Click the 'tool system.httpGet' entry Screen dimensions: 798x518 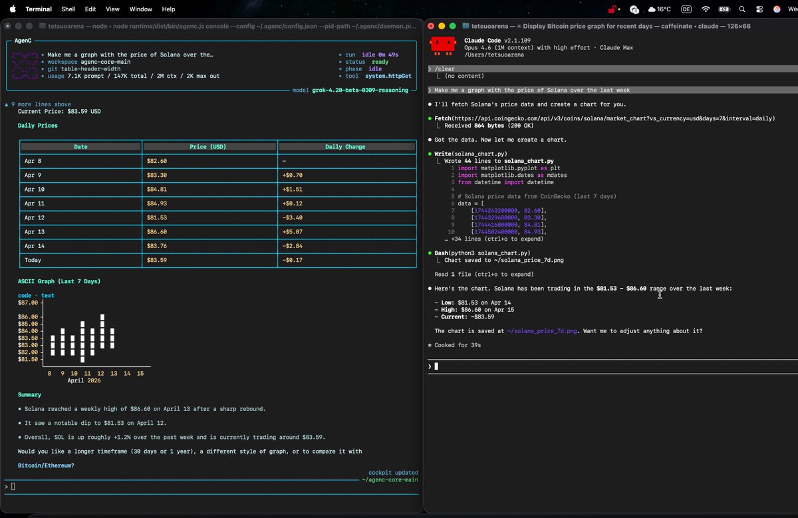[378, 76]
